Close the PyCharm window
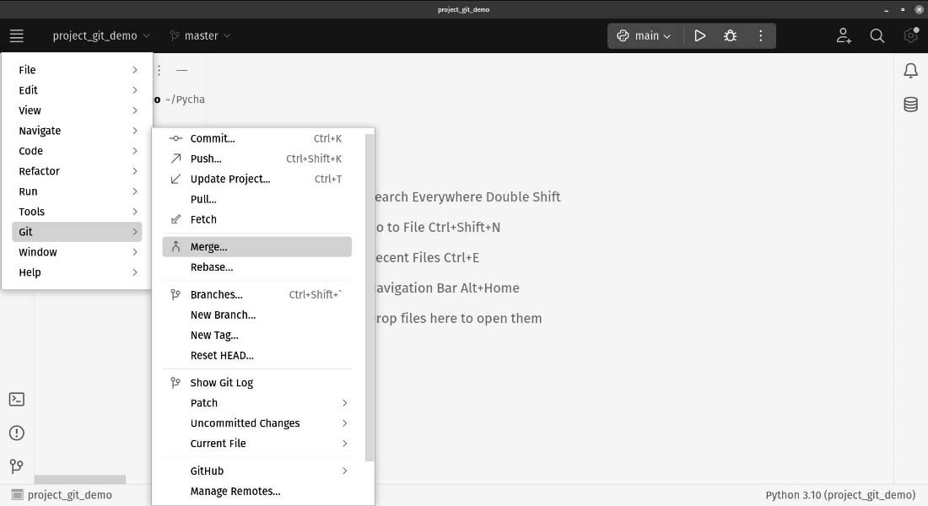The height and width of the screenshot is (506, 928). pos(919,9)
